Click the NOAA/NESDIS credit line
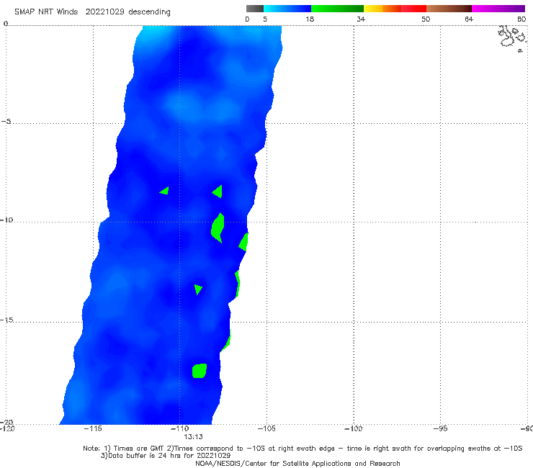 (x=297, y=463)
